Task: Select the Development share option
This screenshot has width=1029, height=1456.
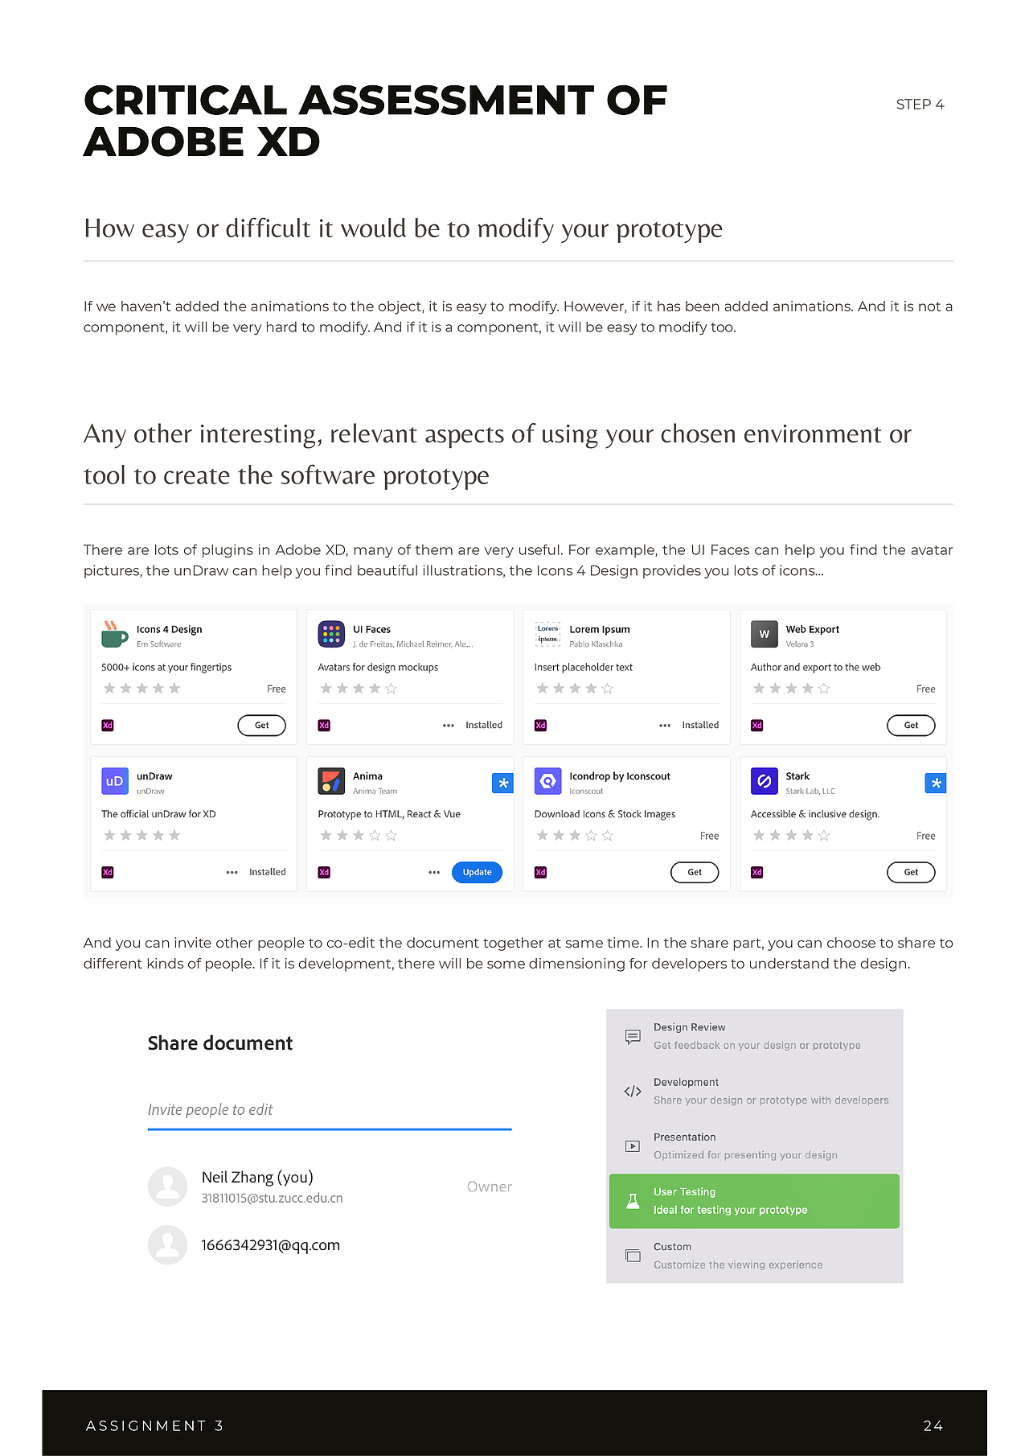Action: tap(754, 1092)
